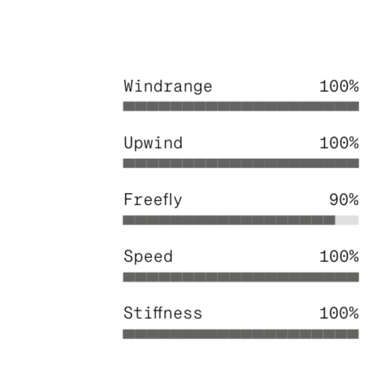The width and height of the screenshot is (390, 390).
Task: Click the Upwind rating bar
Action: point(241,163)
